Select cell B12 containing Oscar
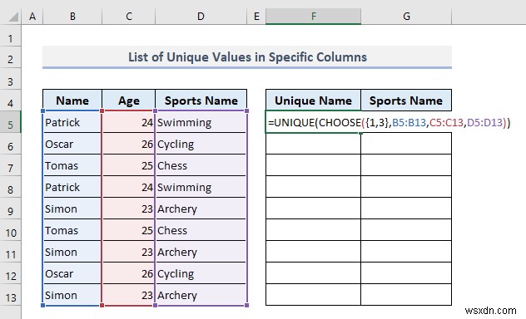The image size is (526, 319). [x=72, y=273]
